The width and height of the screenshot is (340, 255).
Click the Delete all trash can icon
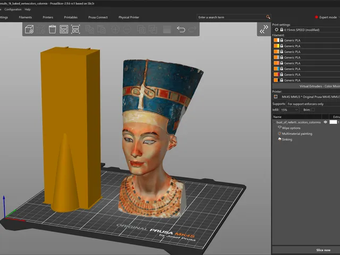pos(52,29)
